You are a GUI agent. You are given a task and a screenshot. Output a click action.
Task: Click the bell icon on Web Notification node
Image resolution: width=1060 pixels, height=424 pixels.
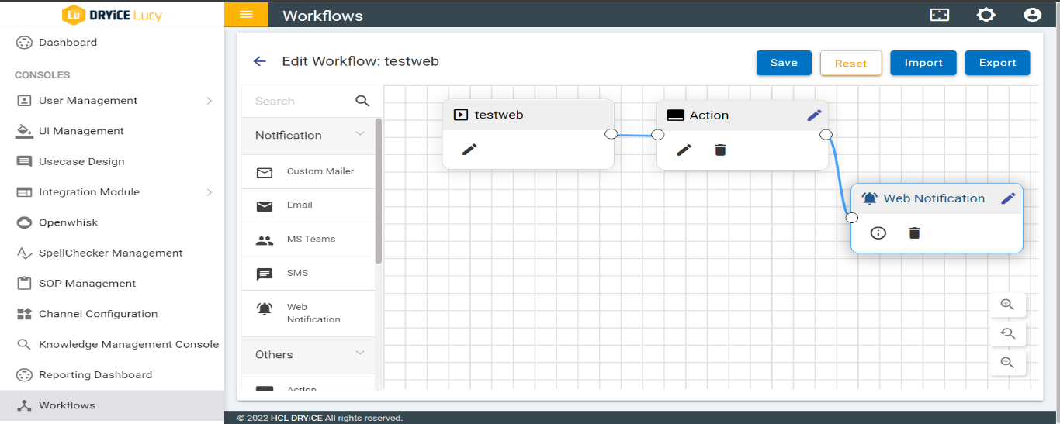pos(870,198)
